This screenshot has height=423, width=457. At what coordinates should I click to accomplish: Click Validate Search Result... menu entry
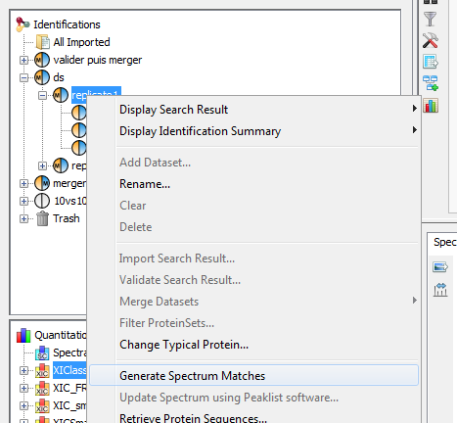[x=253, y=280]
